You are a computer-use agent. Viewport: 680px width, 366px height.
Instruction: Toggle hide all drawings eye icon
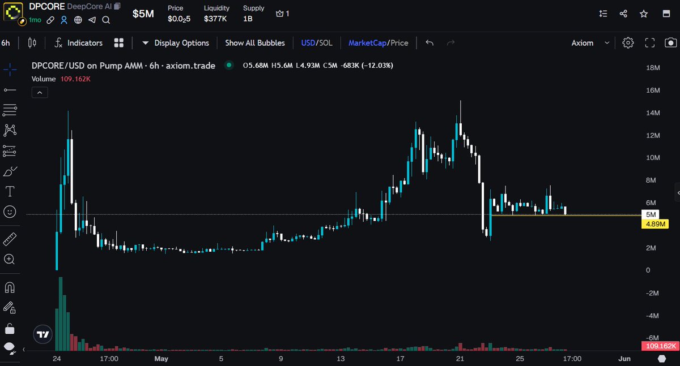click(x=10, y=347)
